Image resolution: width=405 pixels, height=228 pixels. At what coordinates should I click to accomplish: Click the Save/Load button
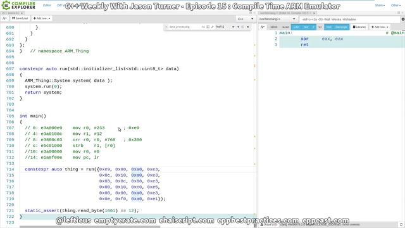tap(20, 18)
